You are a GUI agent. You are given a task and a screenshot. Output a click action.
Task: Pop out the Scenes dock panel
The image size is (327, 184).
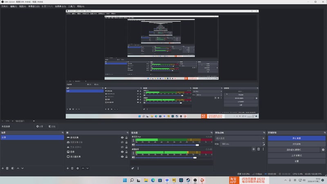point(63,132)
